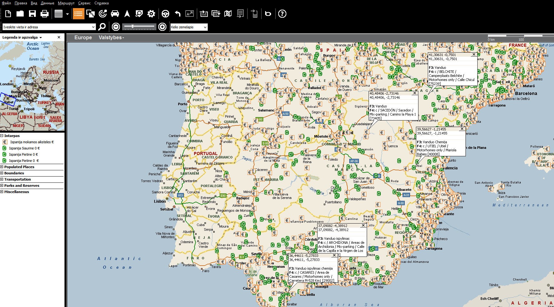Click the Lisbon city label on map
Image resolution: width=554 pixels, height=307 pixels.
click(160, 201)
